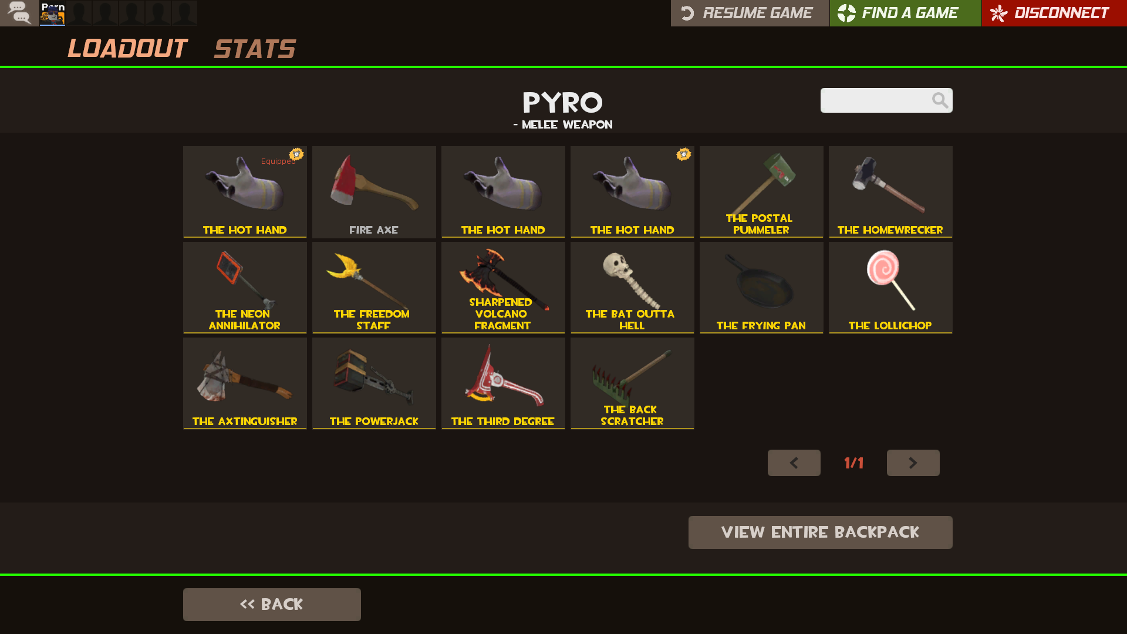Click the Resume Game button
The image size is (1127, 634).
(750, 13)
